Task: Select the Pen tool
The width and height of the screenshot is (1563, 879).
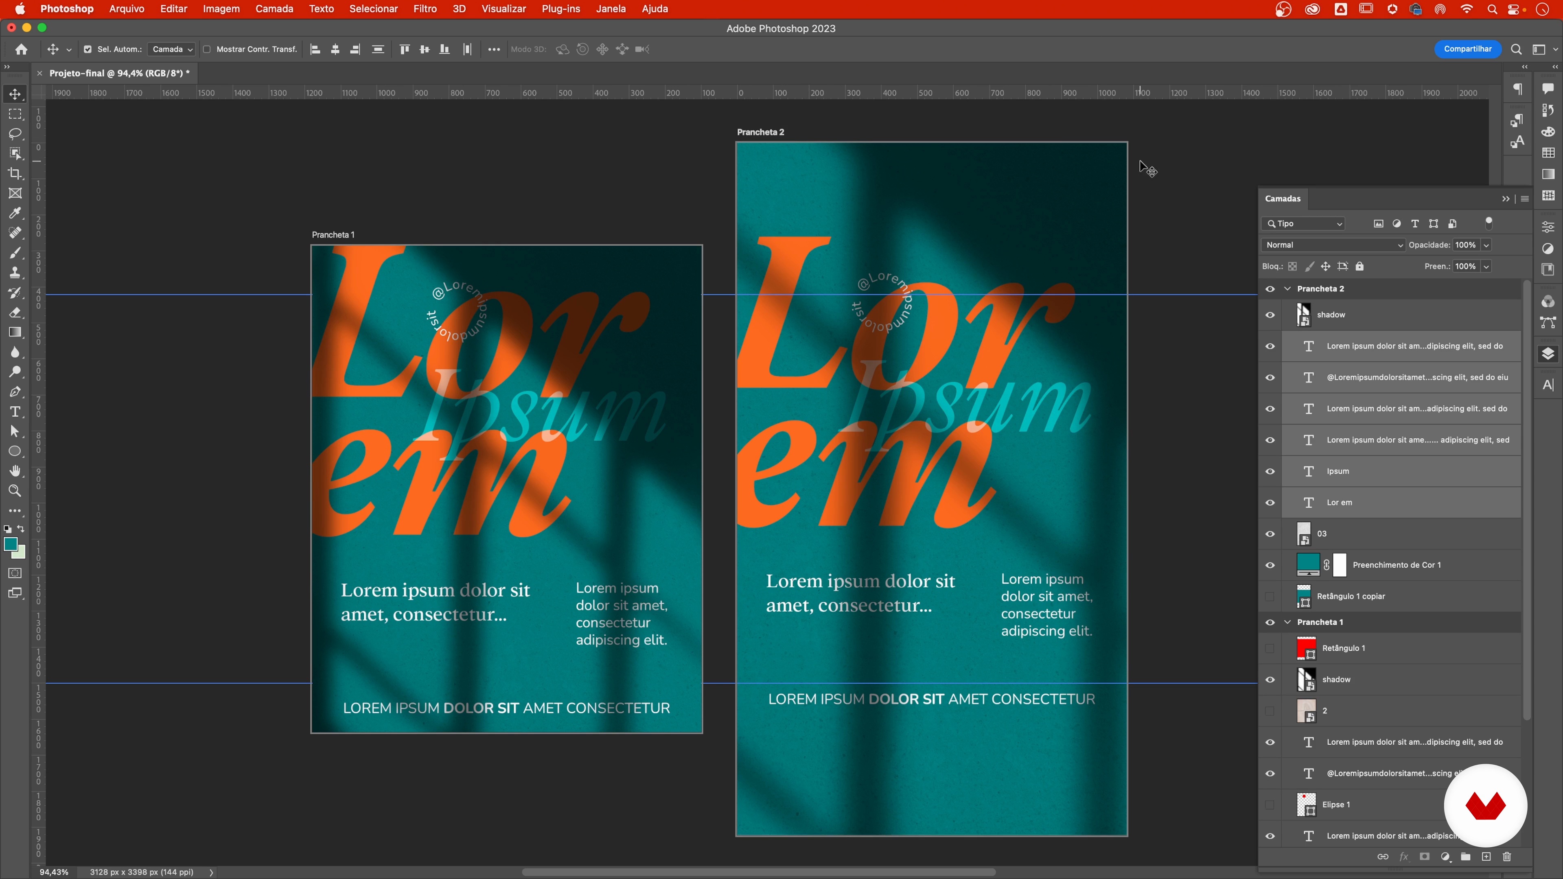Action: tap(15, 392)
